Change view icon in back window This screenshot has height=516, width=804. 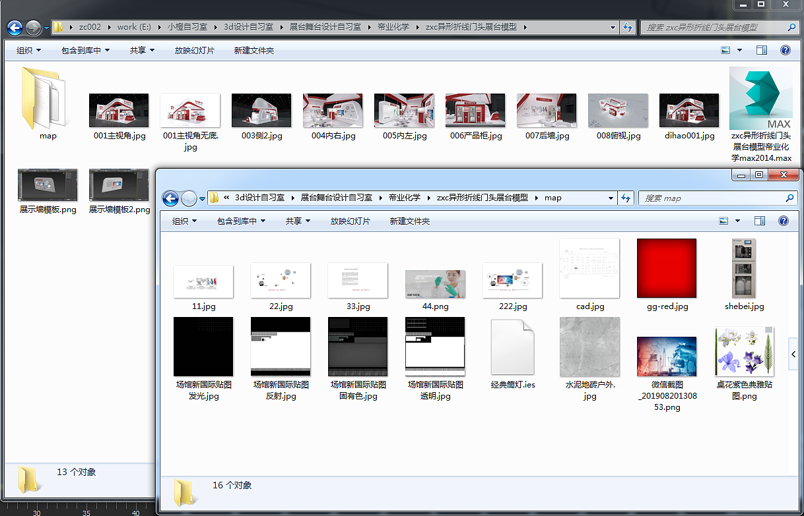(x=725, y=50)
